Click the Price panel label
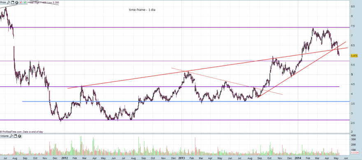 point(3,2)
